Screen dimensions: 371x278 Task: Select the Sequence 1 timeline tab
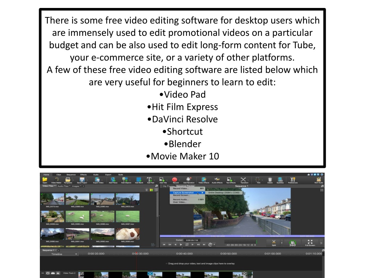[x=48, y=250]
